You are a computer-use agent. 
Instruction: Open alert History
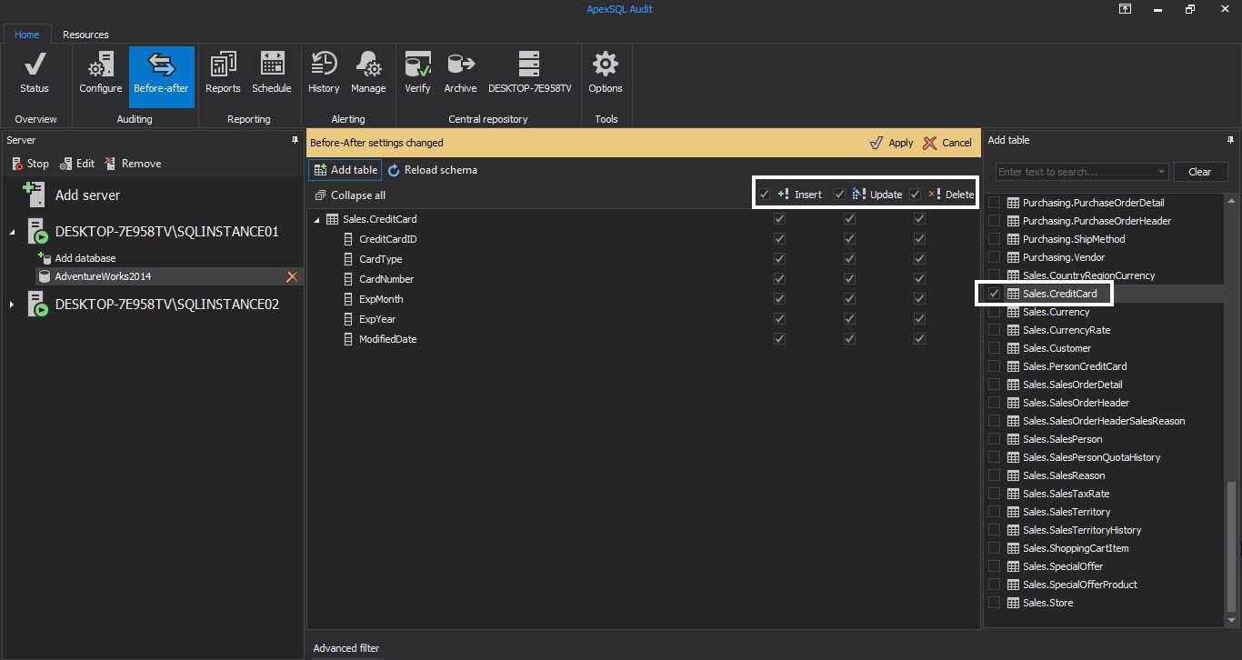pos(324,74)
